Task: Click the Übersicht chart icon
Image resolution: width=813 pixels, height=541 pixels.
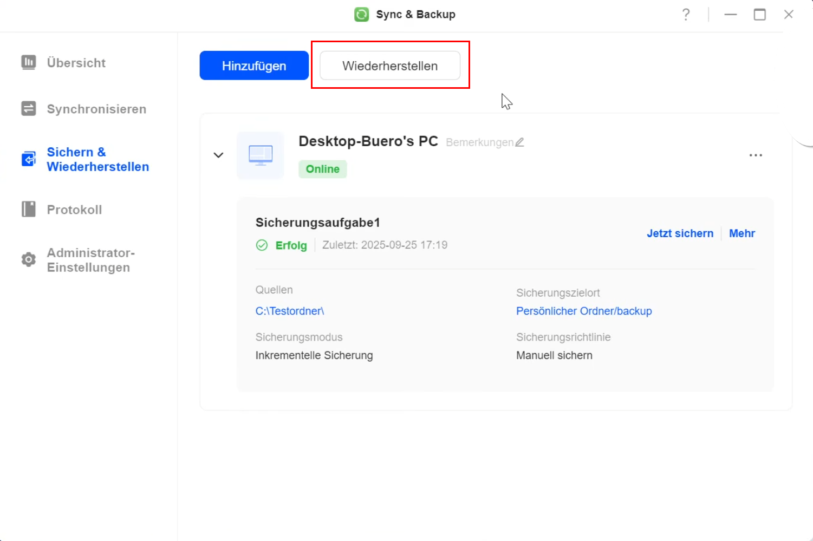Action: [29, 62]
